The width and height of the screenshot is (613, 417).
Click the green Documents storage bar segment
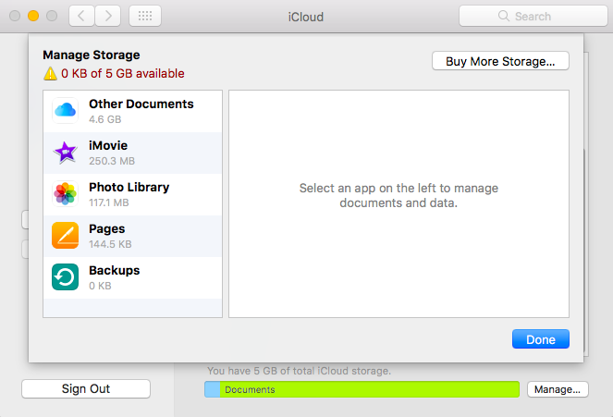(x=370, y=389)
